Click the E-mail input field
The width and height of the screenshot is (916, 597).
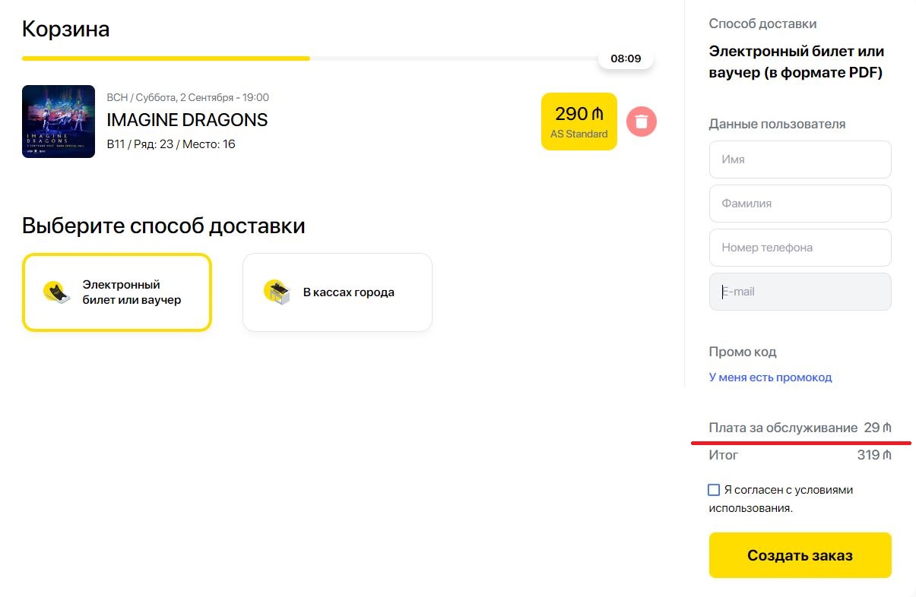point(800,292)
